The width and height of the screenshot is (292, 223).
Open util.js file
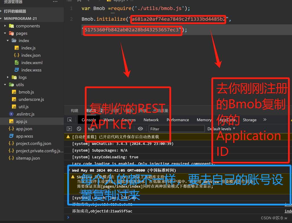click(24, 107)
